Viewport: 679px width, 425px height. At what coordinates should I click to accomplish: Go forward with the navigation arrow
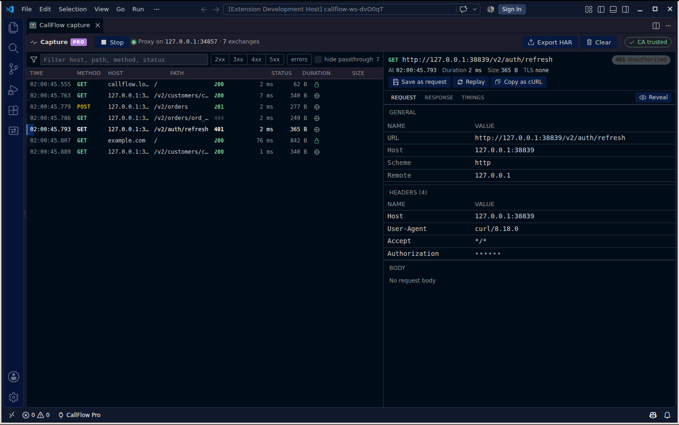(x=216, y=9)
